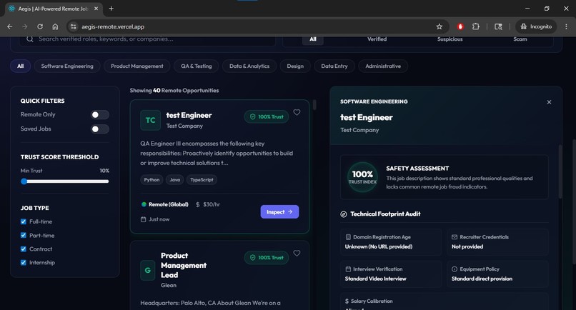Close the test Engineer detail panel
This screenshot has width=576, height=310.
(549, 102)
